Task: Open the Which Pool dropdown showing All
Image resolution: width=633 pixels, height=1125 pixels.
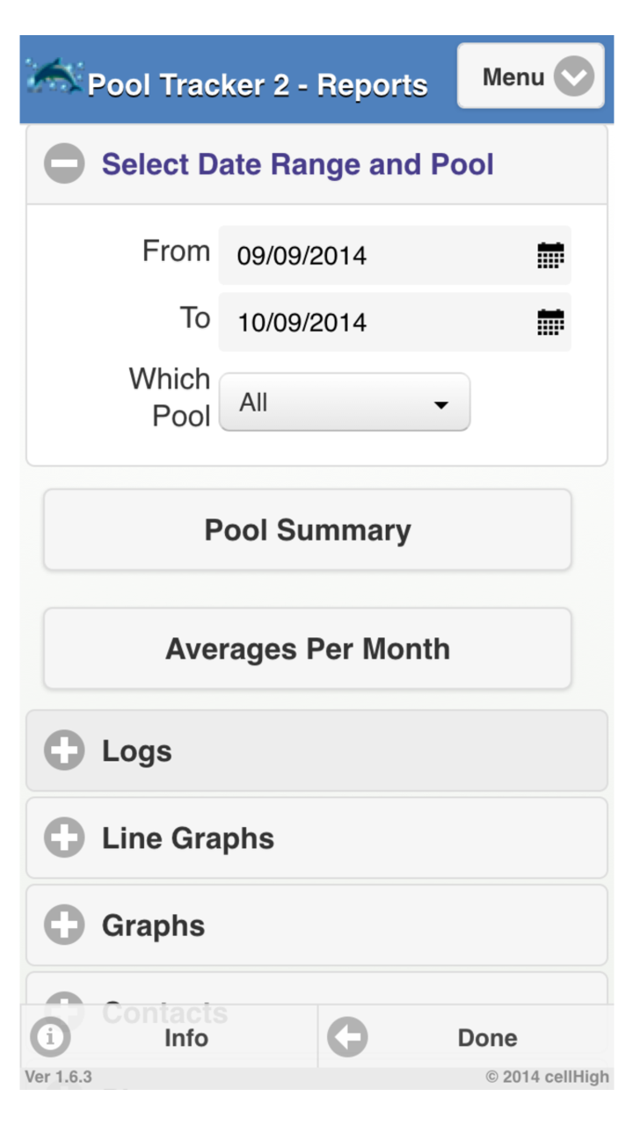Action: coord(344,403)
